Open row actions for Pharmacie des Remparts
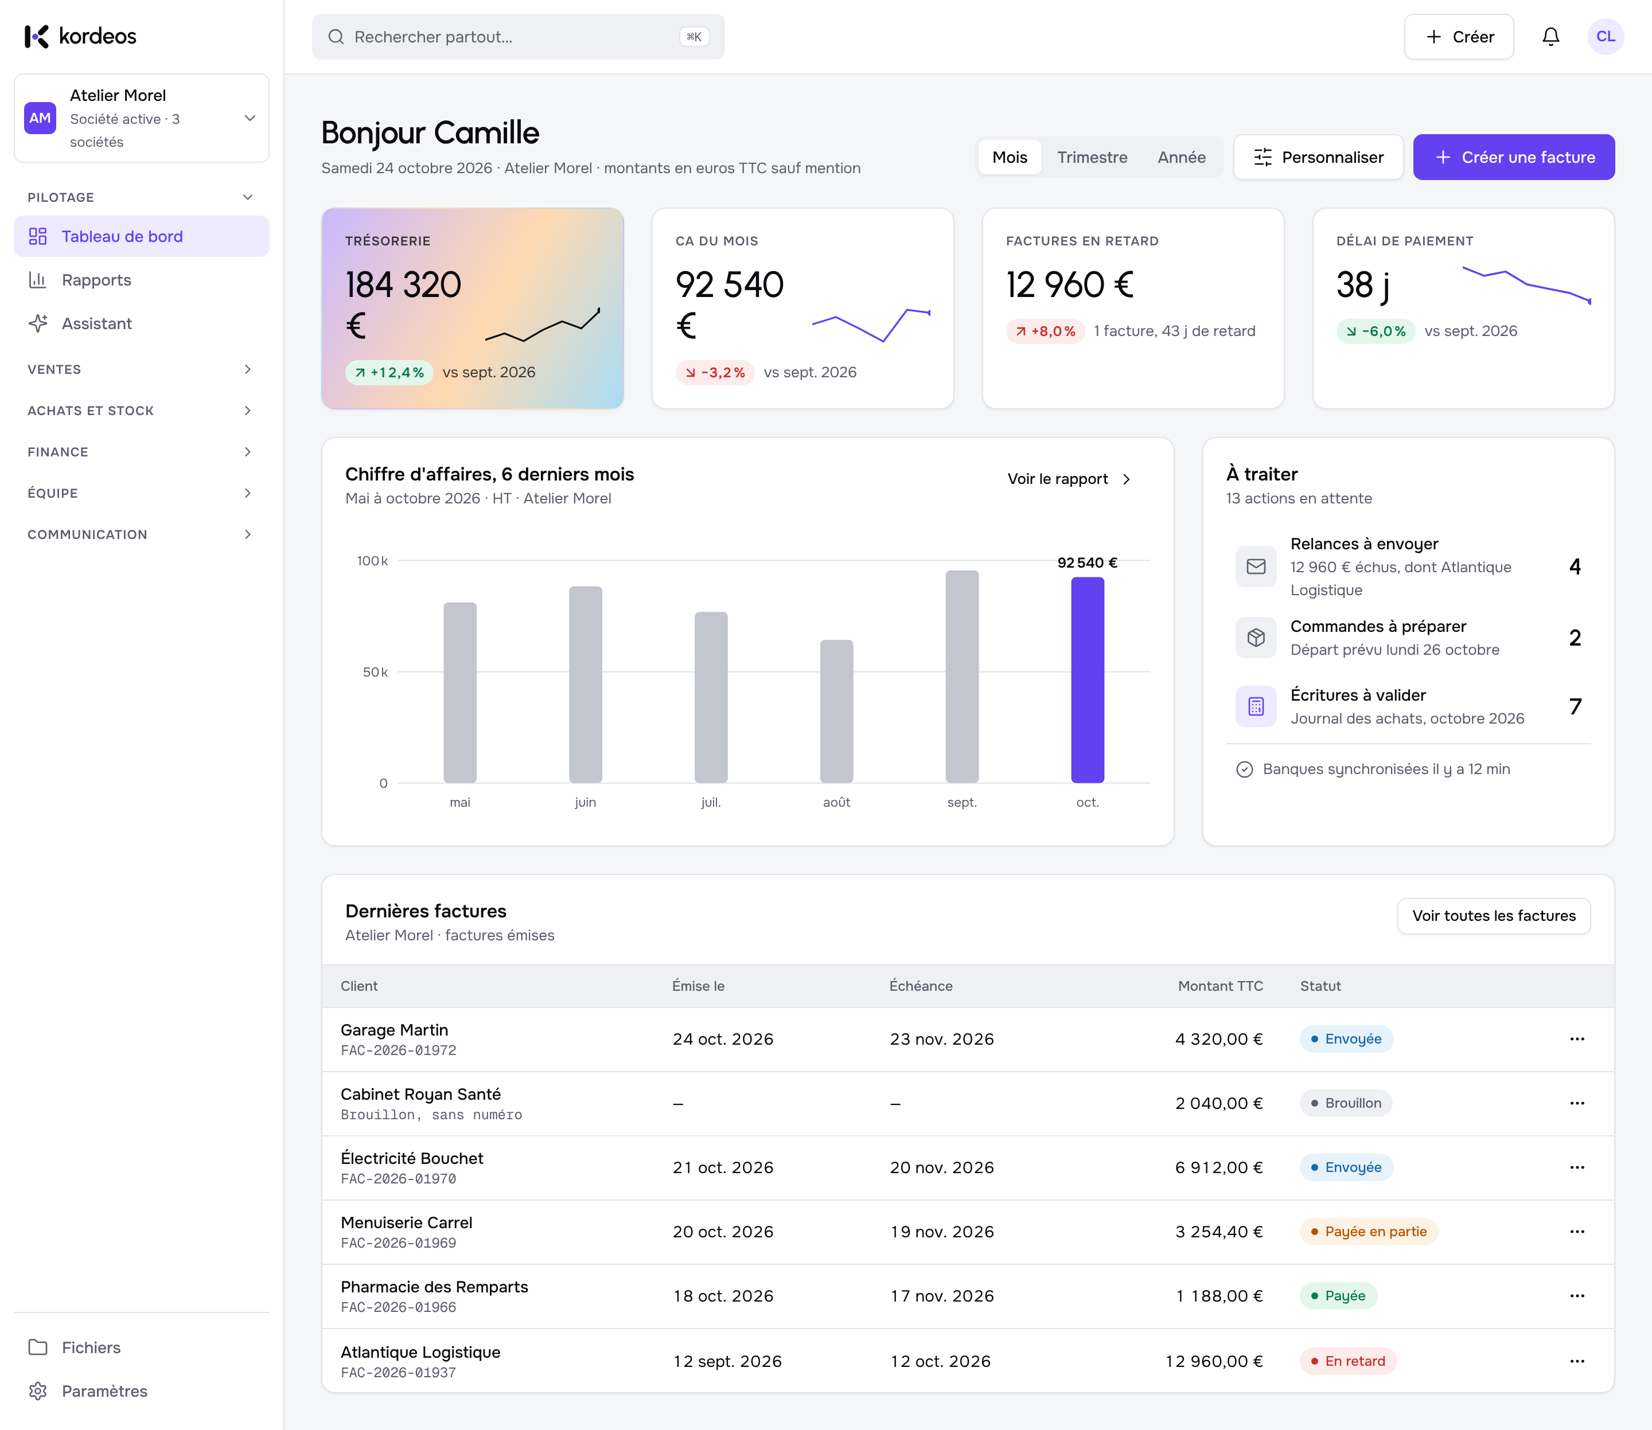1652x1430 pixels. tap(1577, 1296)
